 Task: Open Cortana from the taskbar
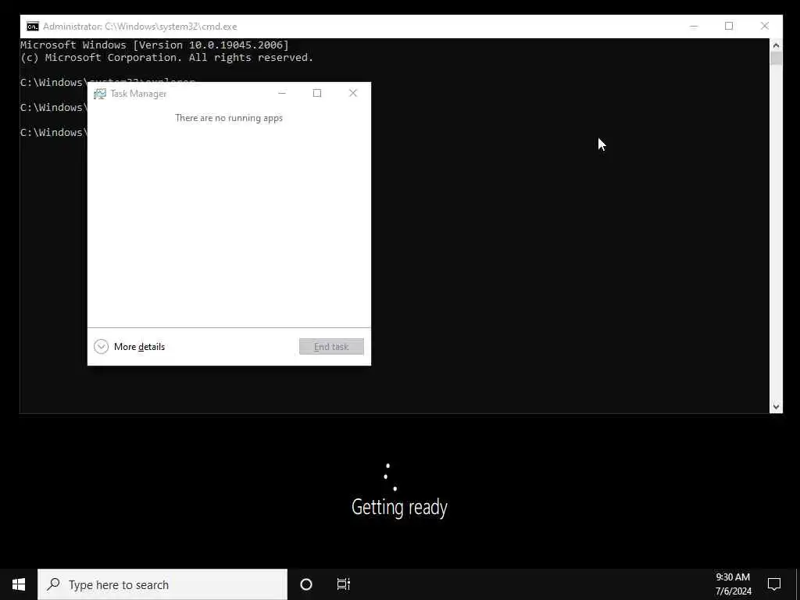[306, 584]
